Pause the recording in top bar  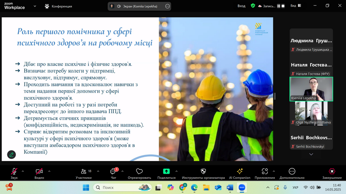(278, 6)
